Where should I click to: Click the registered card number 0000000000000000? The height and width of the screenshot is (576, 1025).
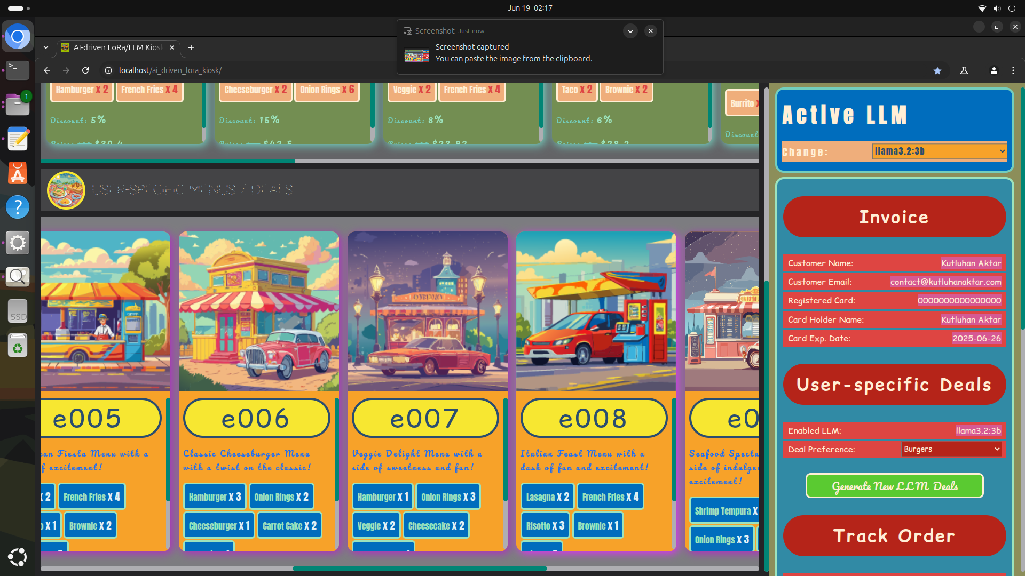tap(959, 301)
